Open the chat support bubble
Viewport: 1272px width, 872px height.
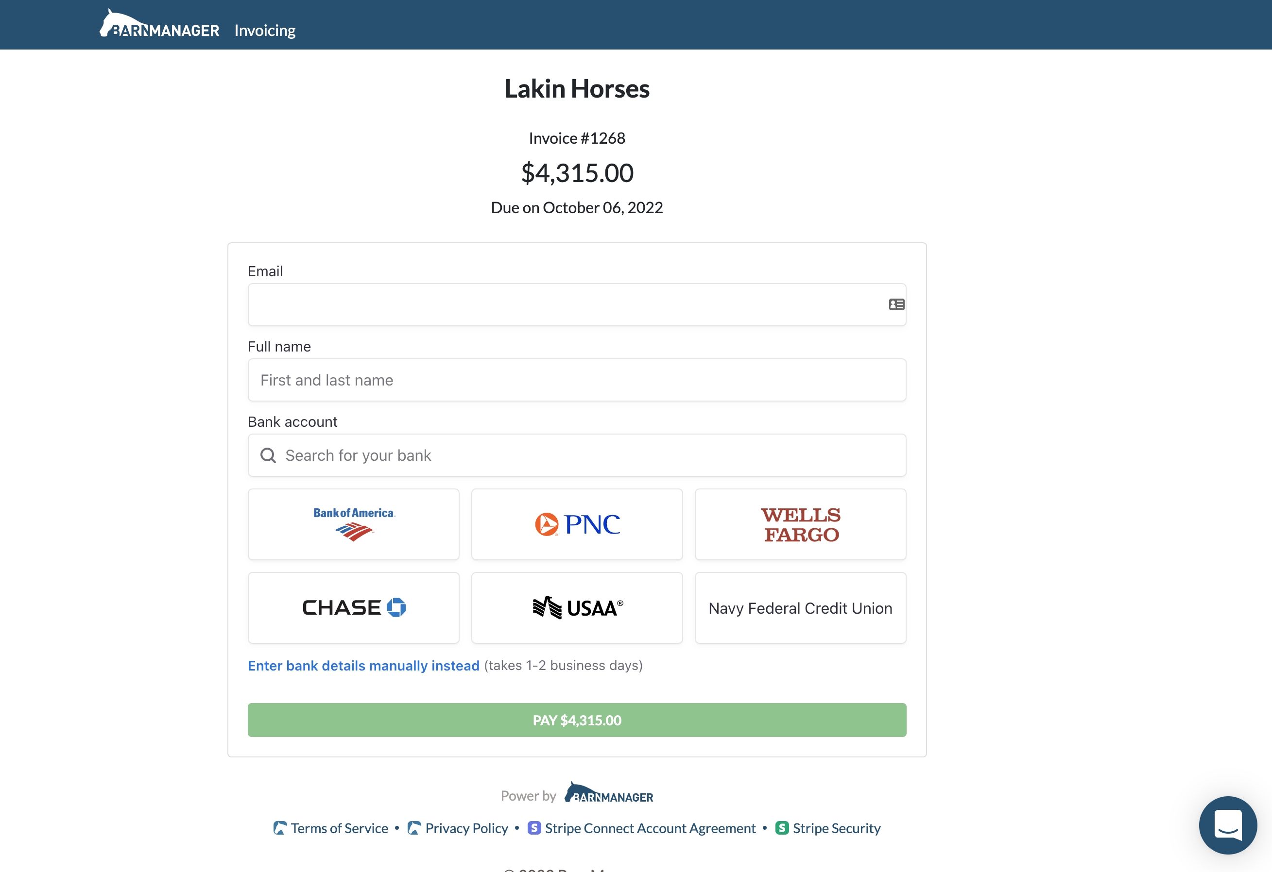1228,825
